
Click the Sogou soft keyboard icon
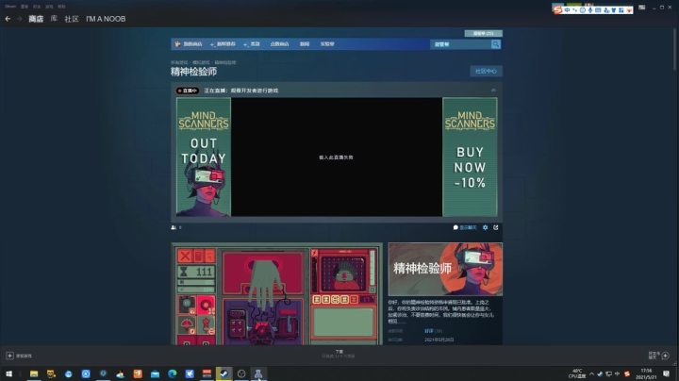pyautogui.click(x=598, y=10)
